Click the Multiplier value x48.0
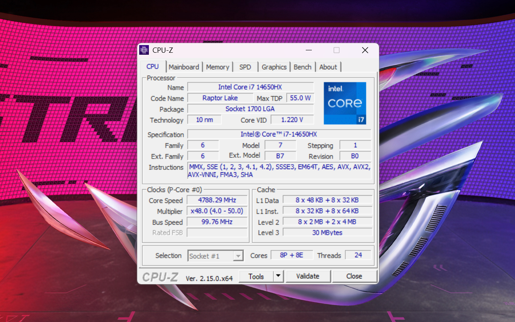The image size is (515, 322). click(x=217, y=211)
